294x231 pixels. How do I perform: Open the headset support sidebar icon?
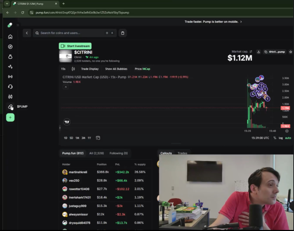click(x=10, y=87)
